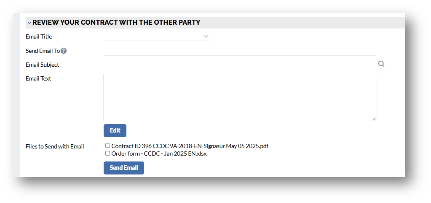Collapse the Review Your Contract section chevron
This screenshot has width=431, height=203.
29,23
